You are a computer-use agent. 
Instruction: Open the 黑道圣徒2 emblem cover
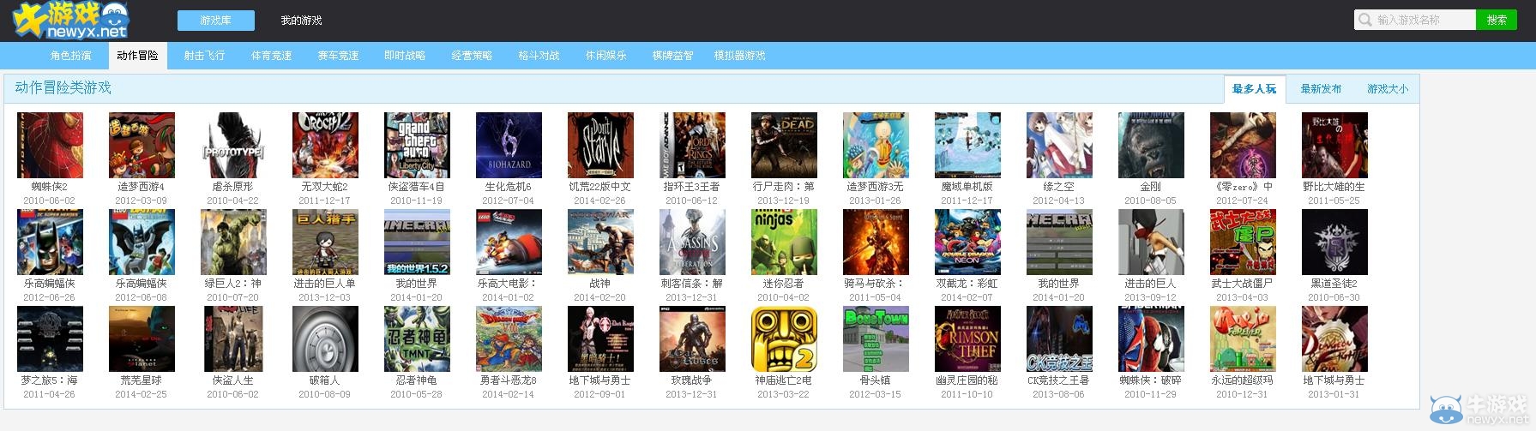click(1334, 242)
